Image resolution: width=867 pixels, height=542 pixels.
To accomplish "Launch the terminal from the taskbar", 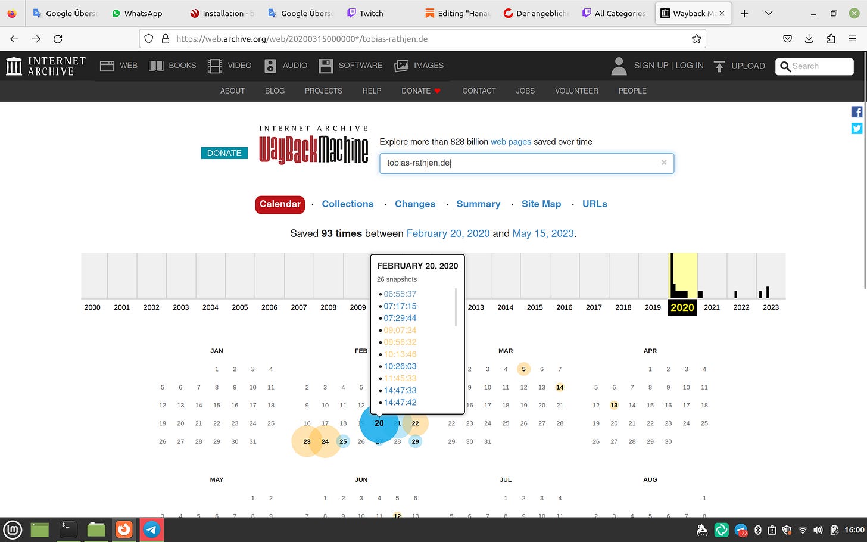I will tap(68, 529).
